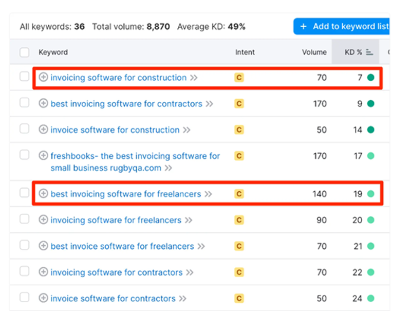Expand double-chevron after 'invoice software for construction'
The image size is (411, 311).
tap(186, 130)
